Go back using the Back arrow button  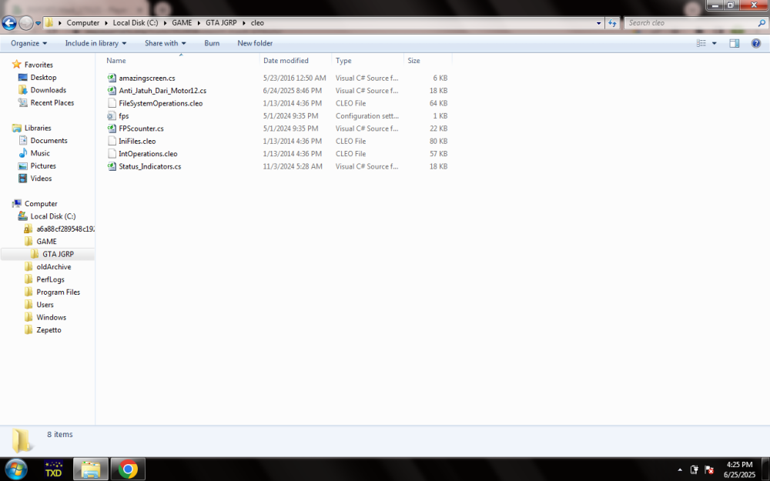(8, 22)
